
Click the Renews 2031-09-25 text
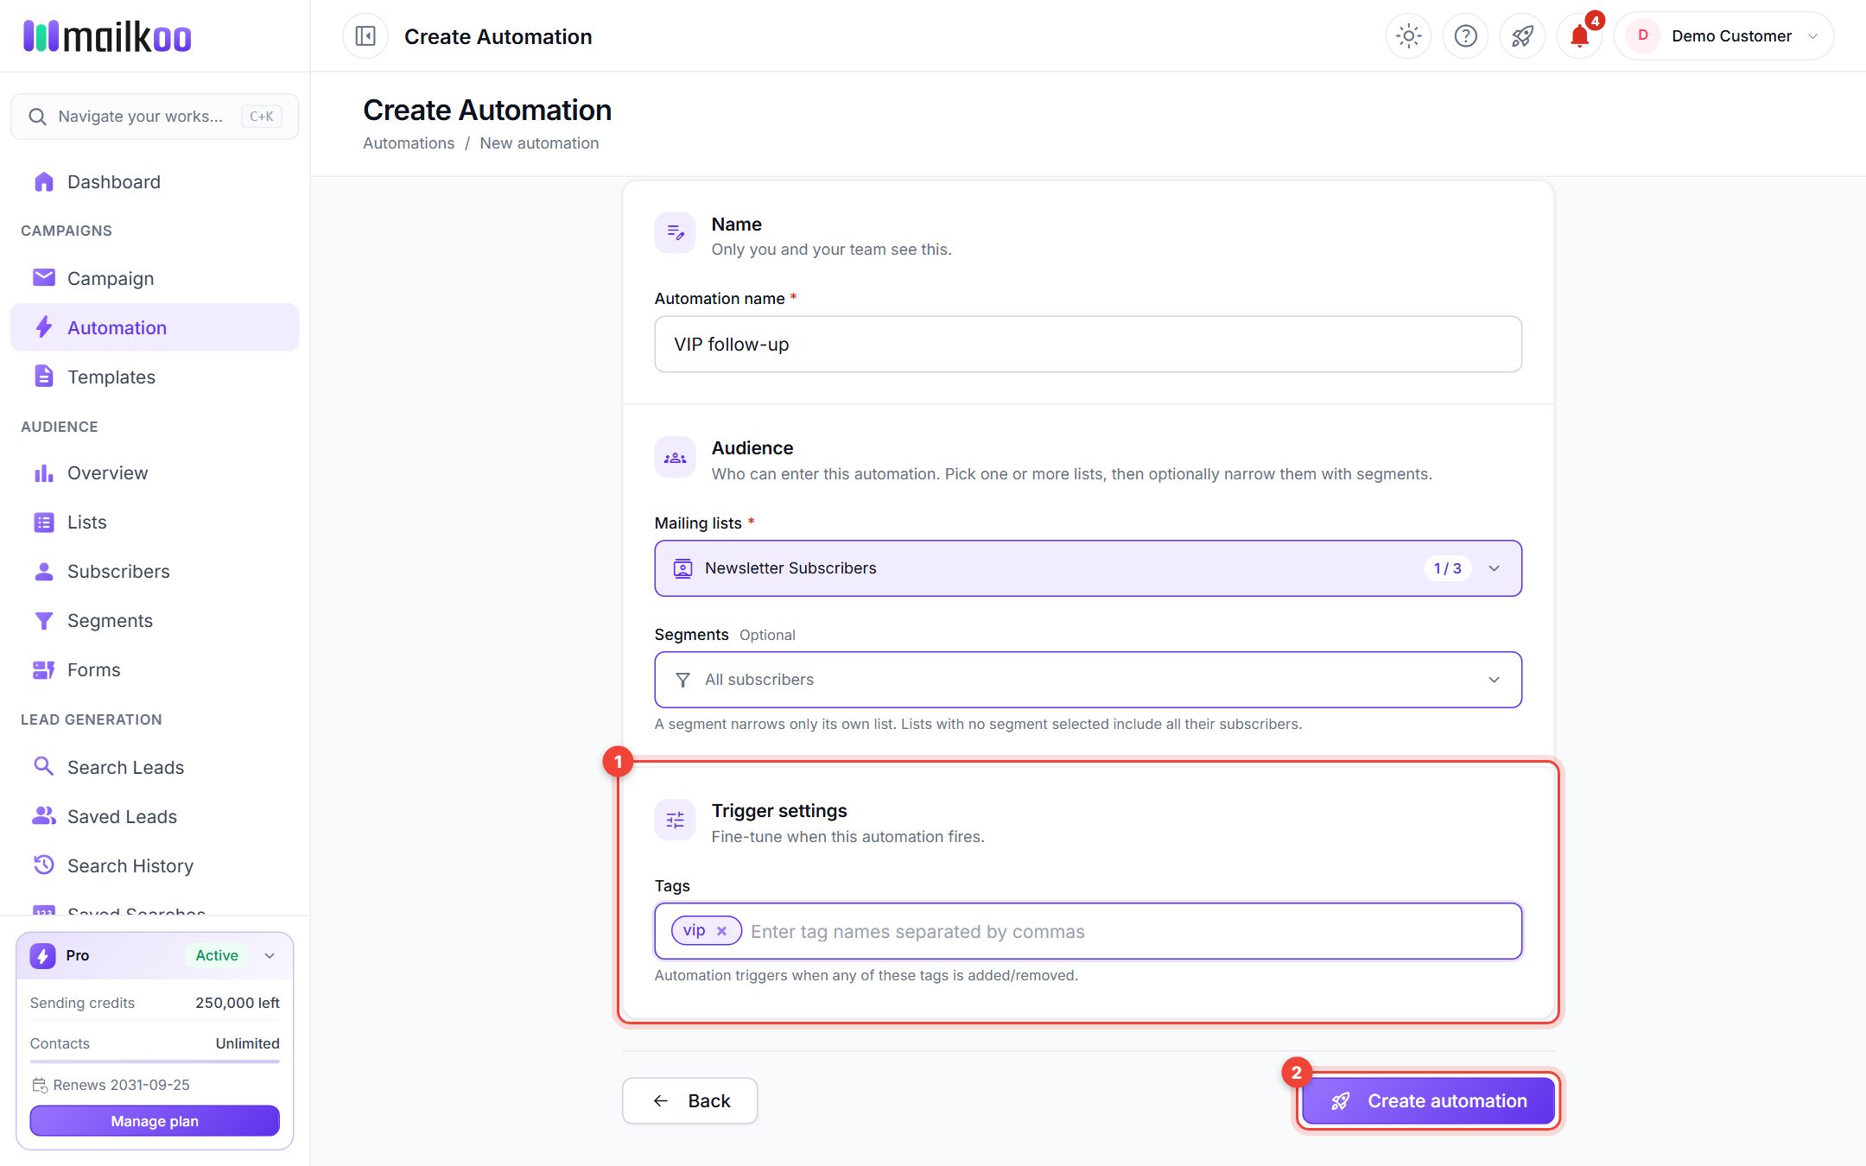(121, 1086)
